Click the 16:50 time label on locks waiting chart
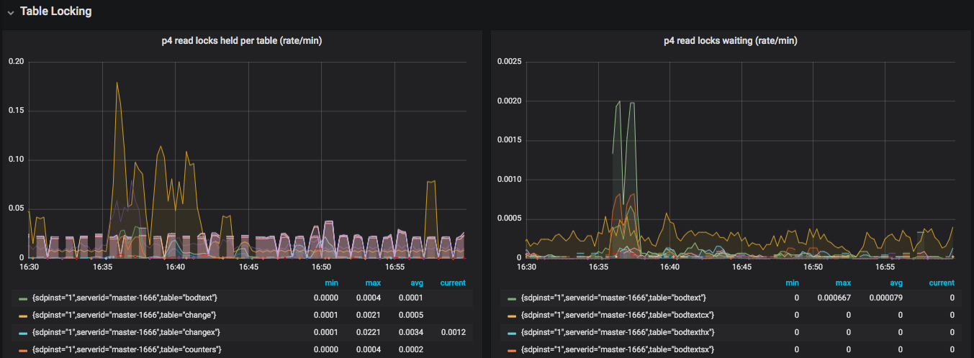This screenshot has height=358, width=974. [x=813, y=267]
